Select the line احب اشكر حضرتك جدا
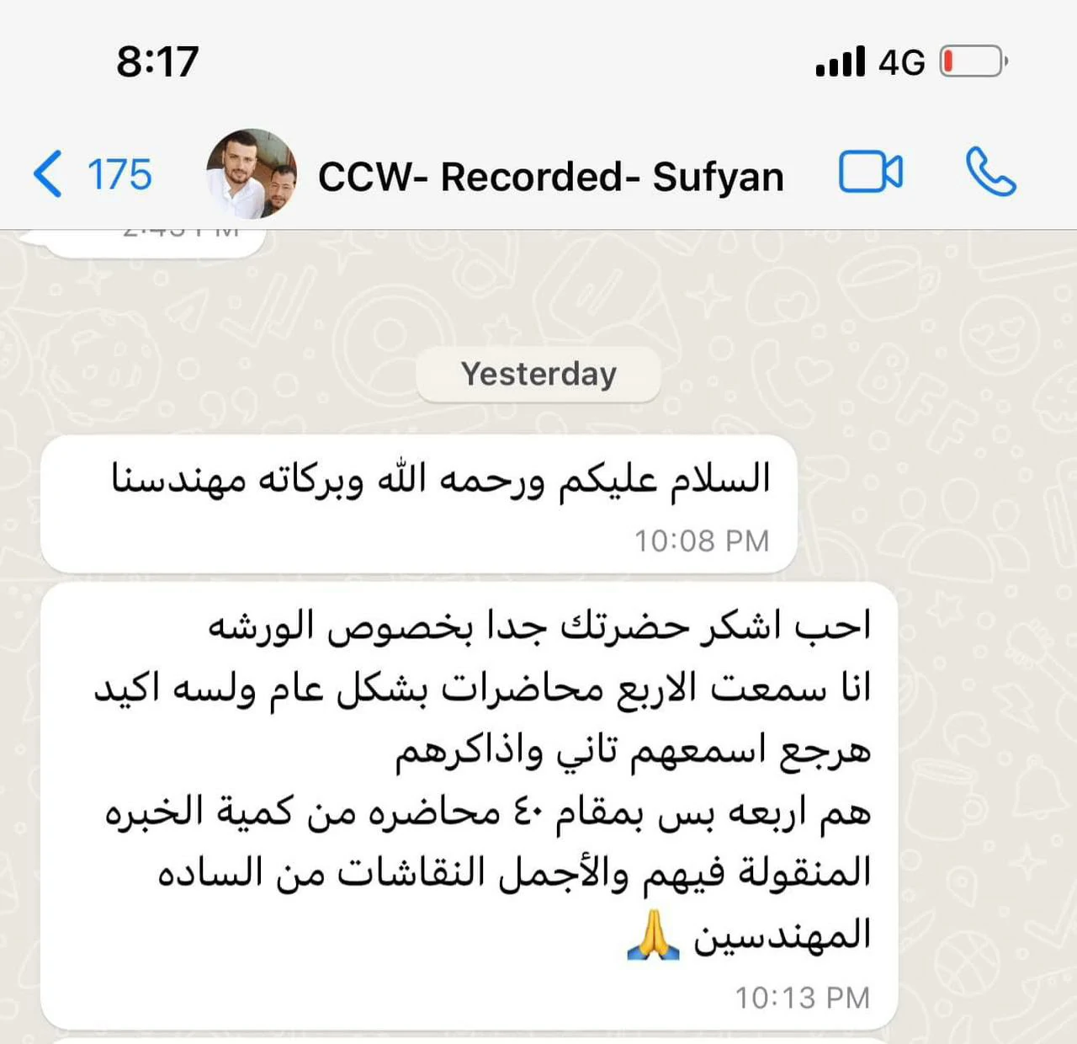 click(539, 626)
